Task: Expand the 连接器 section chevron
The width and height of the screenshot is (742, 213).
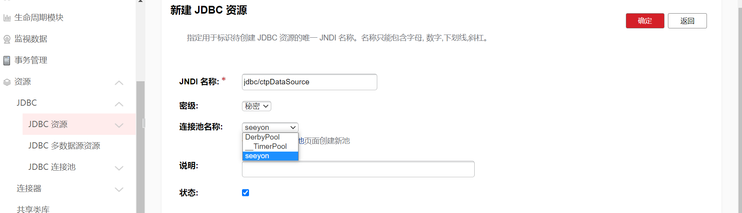Action: (x=119, y=189)
